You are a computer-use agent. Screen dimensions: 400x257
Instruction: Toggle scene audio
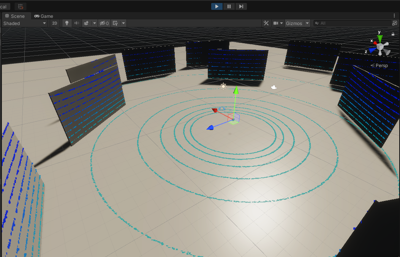point(77,23)
